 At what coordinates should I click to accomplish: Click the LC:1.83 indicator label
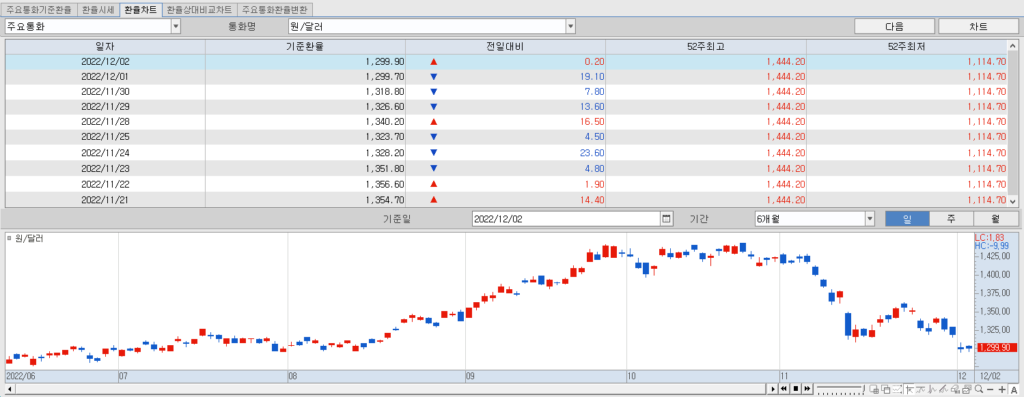pyautogui.click(x=989, y=237)
